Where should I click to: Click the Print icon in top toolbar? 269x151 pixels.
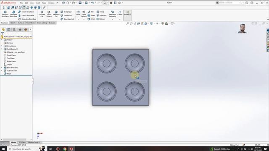point(86,3)
